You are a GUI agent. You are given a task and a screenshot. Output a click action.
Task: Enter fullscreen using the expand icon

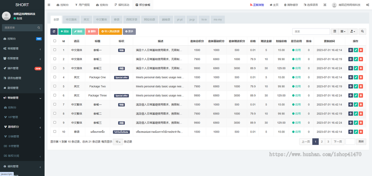click(x=325, y=5)
